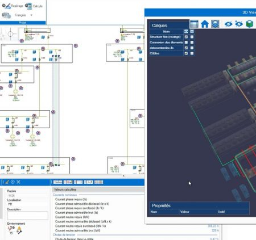Click the printer icon beside Français
The image size is (256, 240).
point(6,15)
